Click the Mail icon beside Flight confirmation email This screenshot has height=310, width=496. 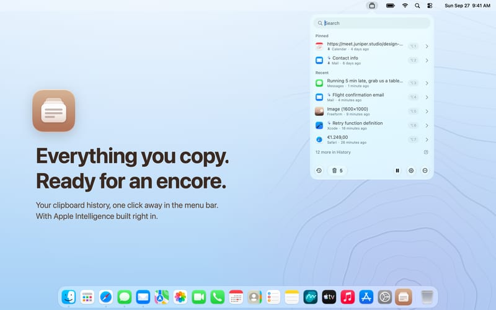(x=319, y=97)
